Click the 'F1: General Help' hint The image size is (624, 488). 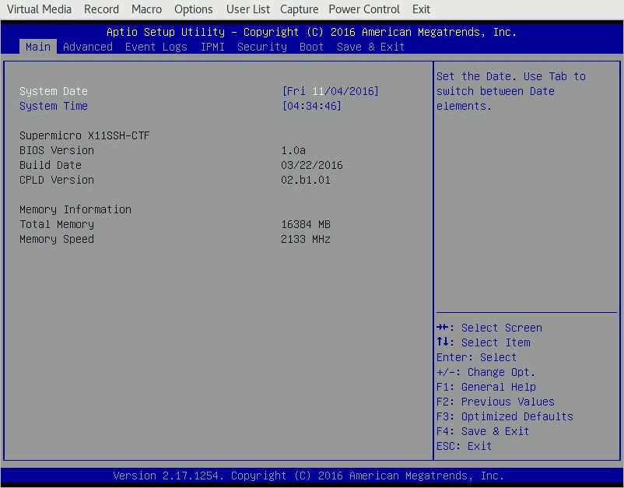486,387
